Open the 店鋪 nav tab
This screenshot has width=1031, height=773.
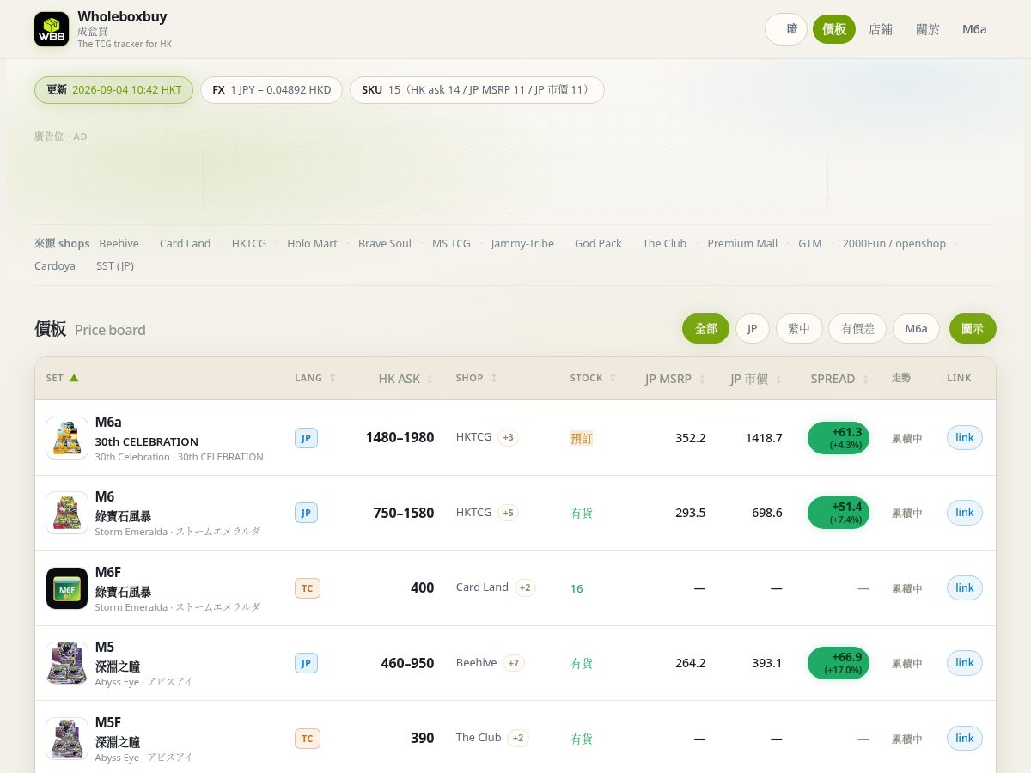[x=881, y=29]
